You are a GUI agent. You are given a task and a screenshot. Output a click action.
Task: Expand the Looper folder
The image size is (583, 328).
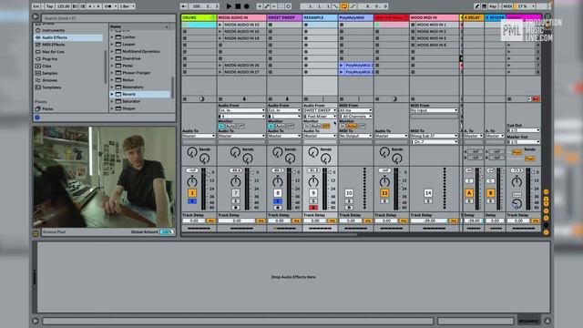112,45
